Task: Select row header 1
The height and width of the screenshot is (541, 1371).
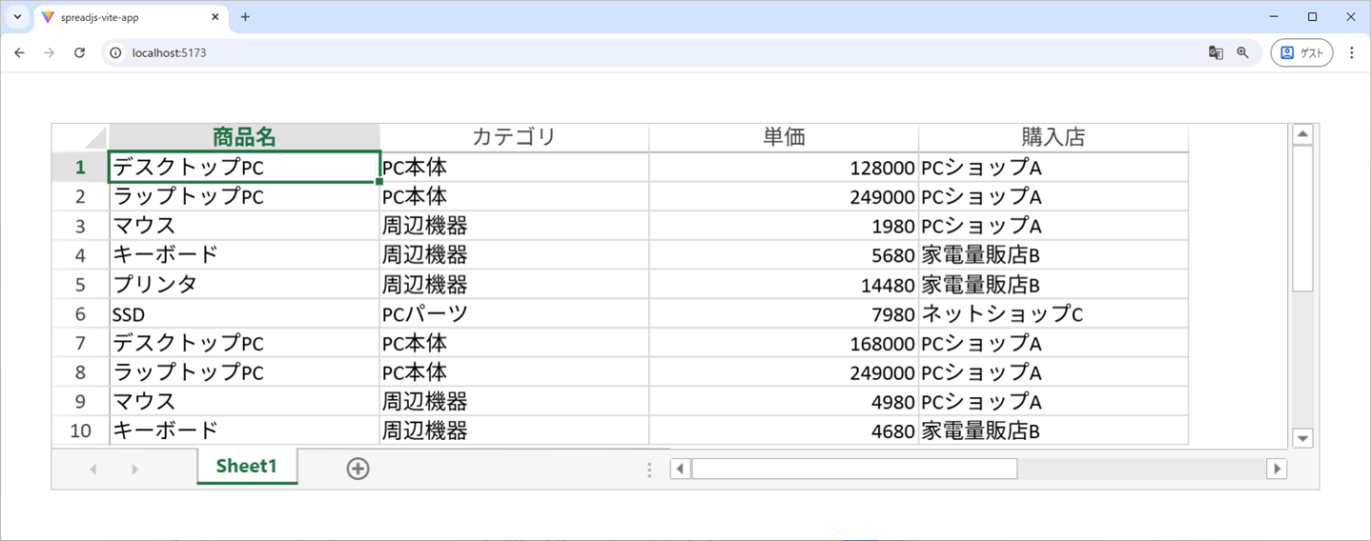Action: click(80, 168)
